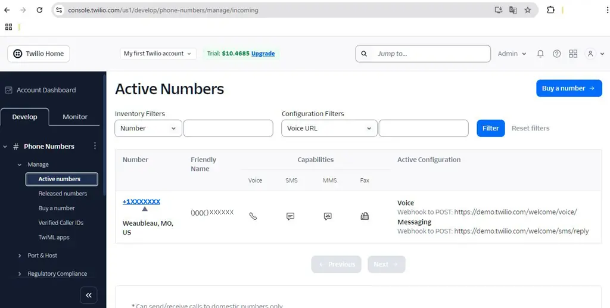Click the Filter button
This screenshot has width=610, height=308.
point(491,128)
